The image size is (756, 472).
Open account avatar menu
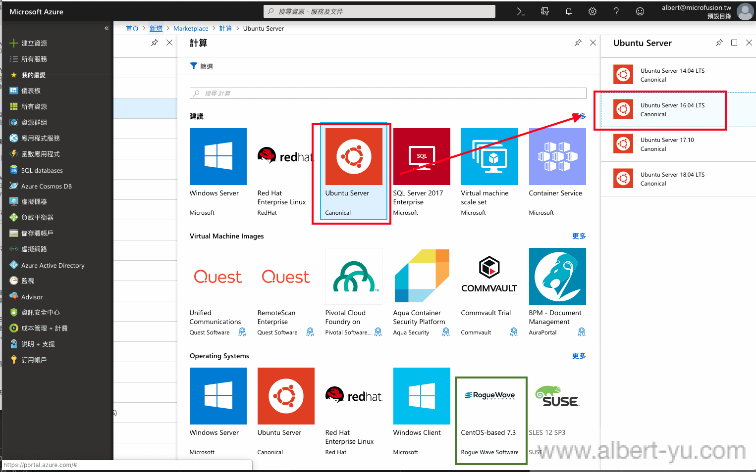pyautogui.click(x=745, y=11)
